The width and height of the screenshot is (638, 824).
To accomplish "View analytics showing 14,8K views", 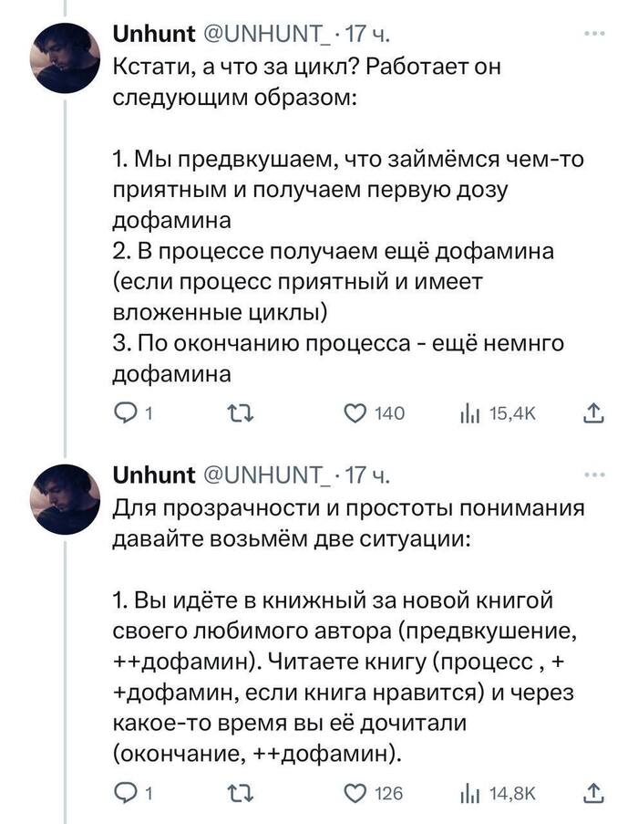I will click(x=472, y=793).
